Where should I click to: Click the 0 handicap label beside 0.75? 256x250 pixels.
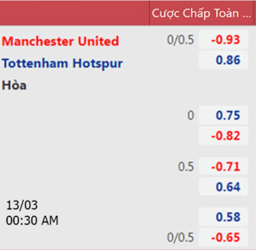191,116
